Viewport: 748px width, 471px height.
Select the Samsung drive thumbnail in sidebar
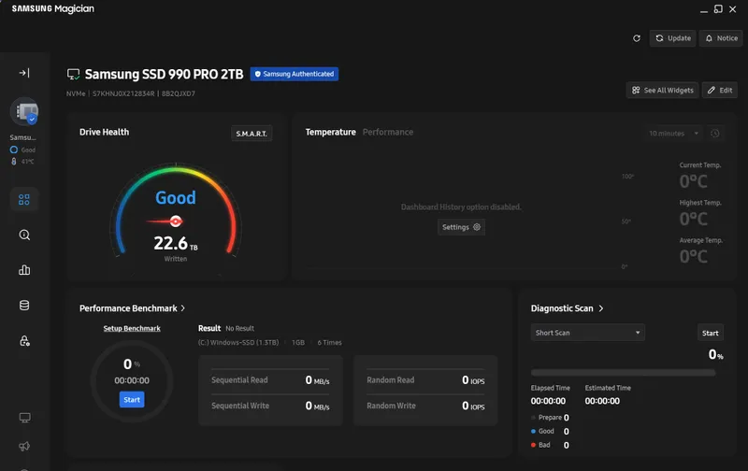point(24,112)
